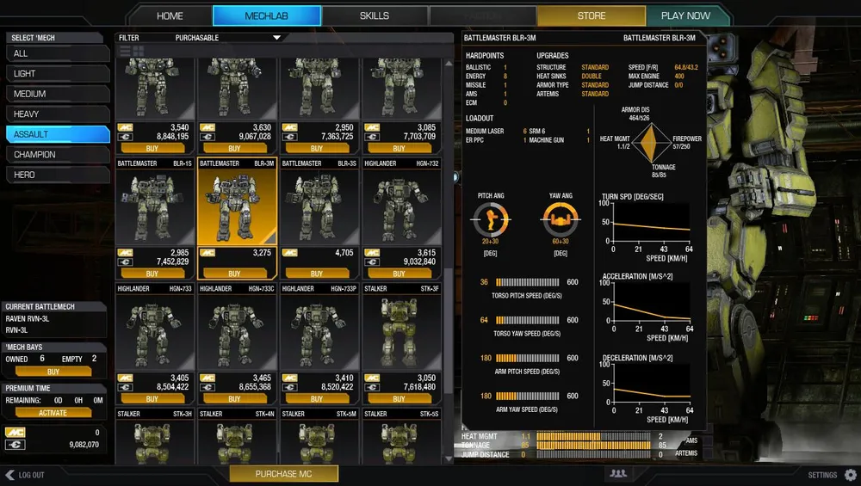Buy the Stalker STK-3F
861x486 pixels.
(400, 399)
